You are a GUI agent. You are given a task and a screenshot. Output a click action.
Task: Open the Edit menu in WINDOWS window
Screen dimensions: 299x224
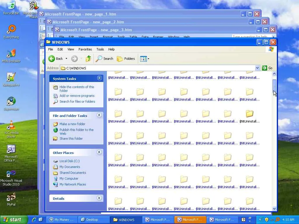[60, 49]
